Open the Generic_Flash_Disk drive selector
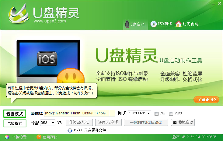223x141 pixels. point(79,113)
